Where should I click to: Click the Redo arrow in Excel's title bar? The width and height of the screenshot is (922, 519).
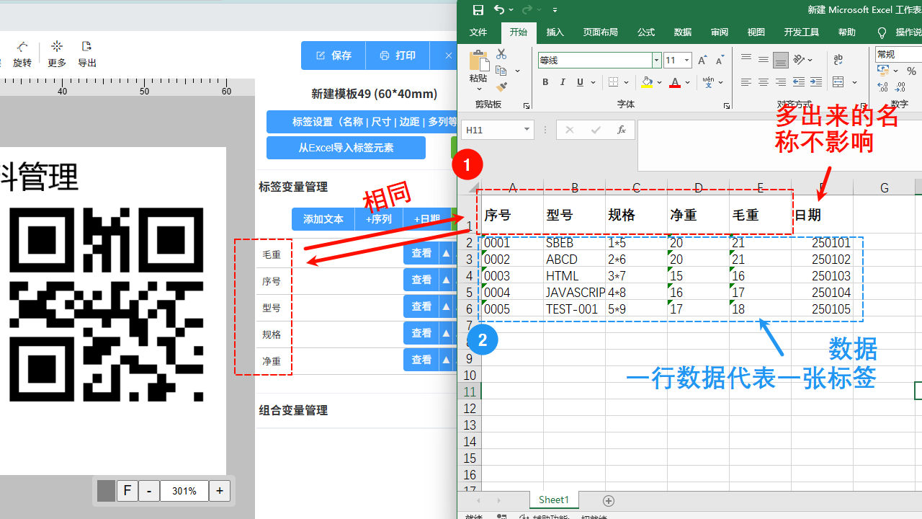(x=527, y=10)
